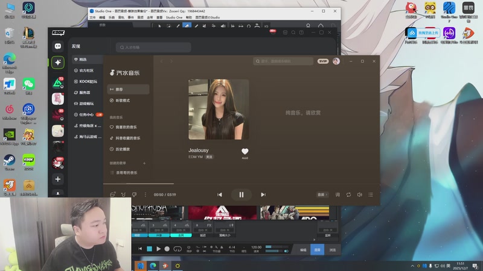Click the KOOK home chat-bubble icon
The height and width of the screenshot is (271, 483).
(x=57, y=46)
